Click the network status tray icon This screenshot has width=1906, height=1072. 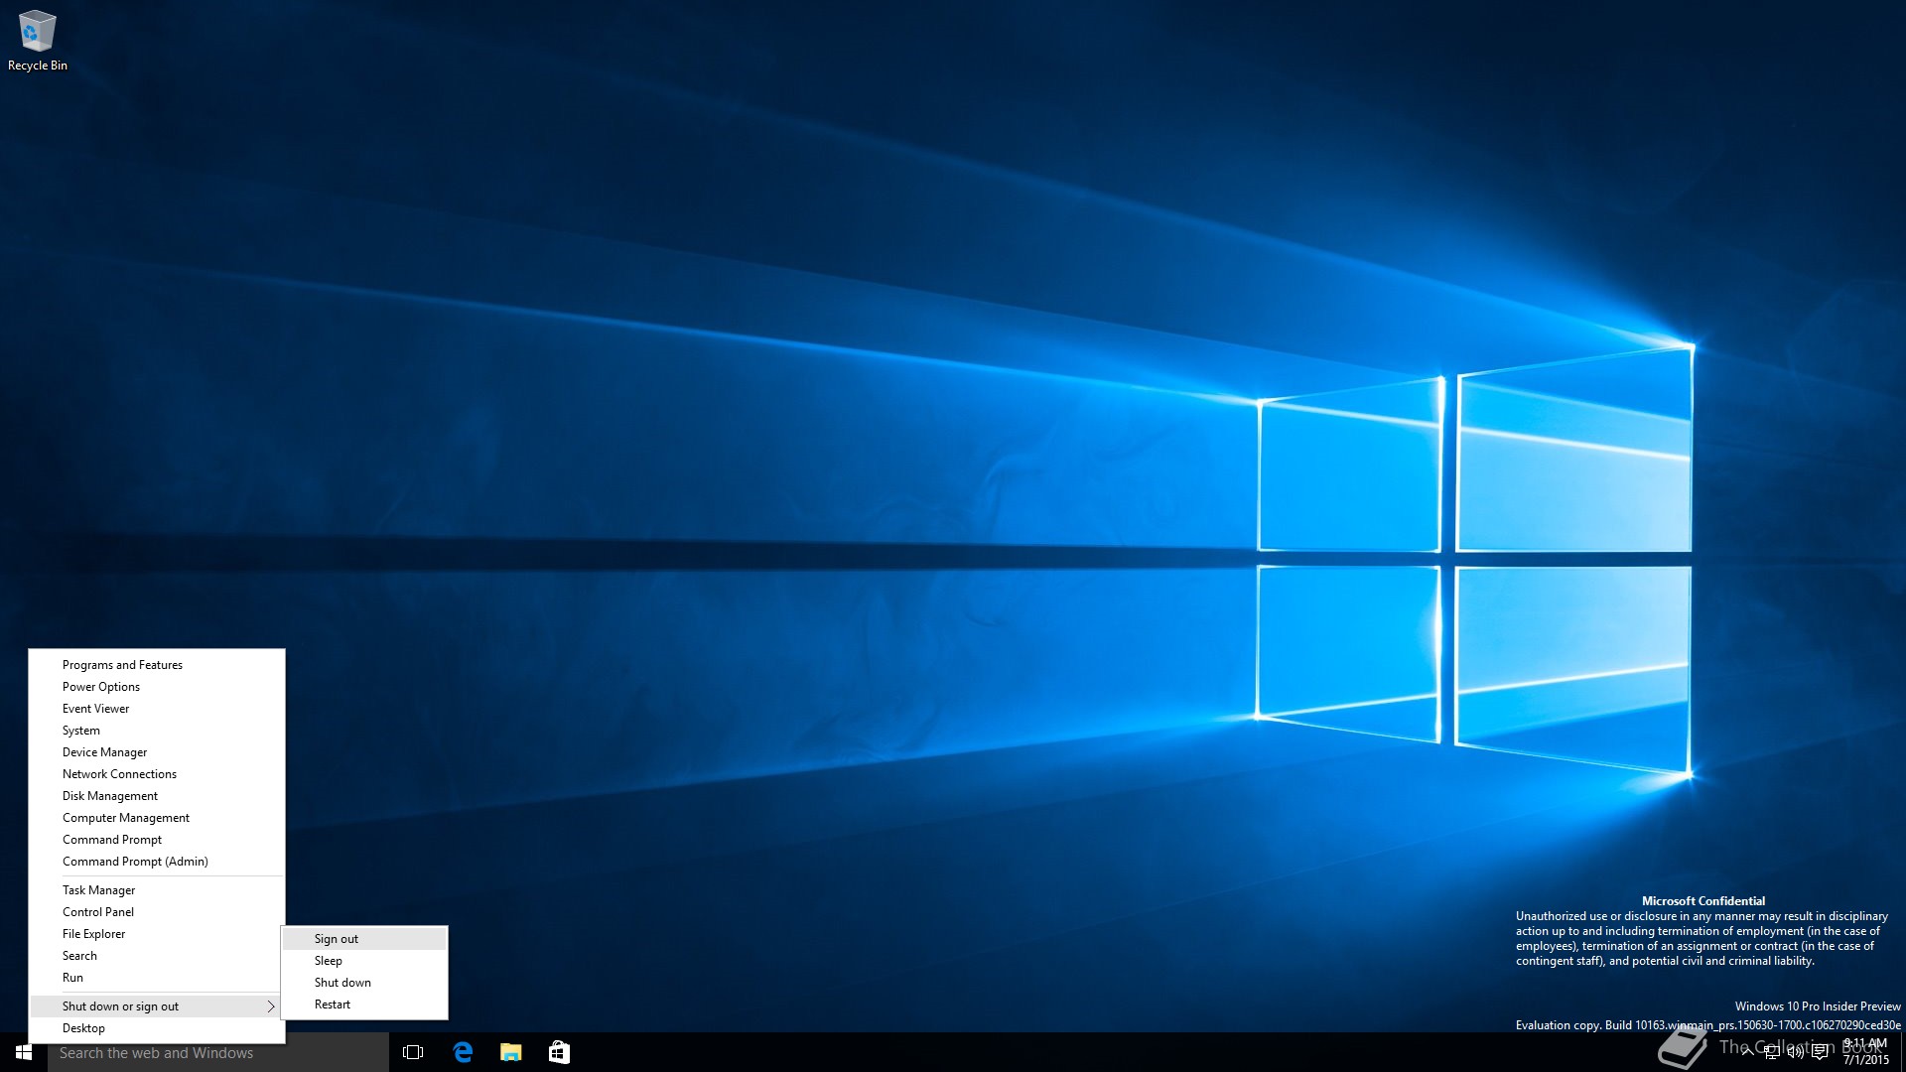tap(1772, 1052)
